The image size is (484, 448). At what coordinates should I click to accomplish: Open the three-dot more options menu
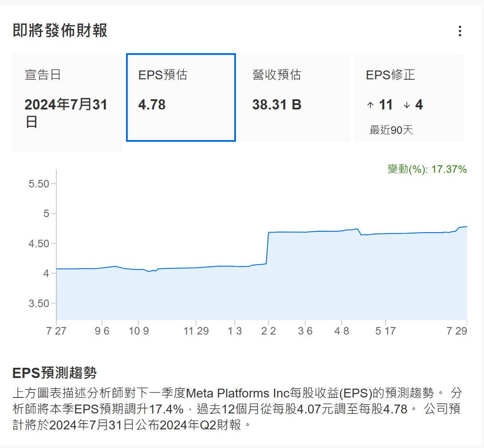(x=460, y=31)
